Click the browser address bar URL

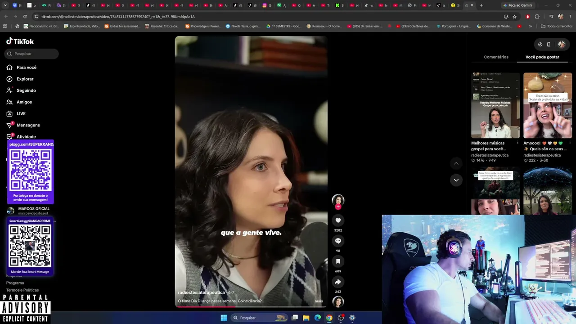118,17
